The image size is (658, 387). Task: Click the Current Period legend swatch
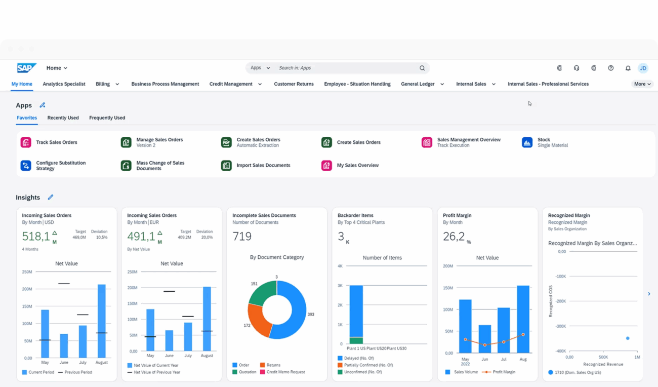pyautogui.click(x=24, y=372)
